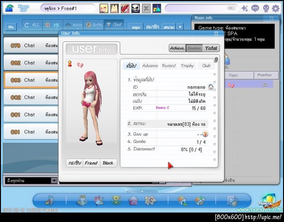Open the Room list icon
Image resolution: width=284 pixels, height=222 pixels.
(x=23, y=8)
